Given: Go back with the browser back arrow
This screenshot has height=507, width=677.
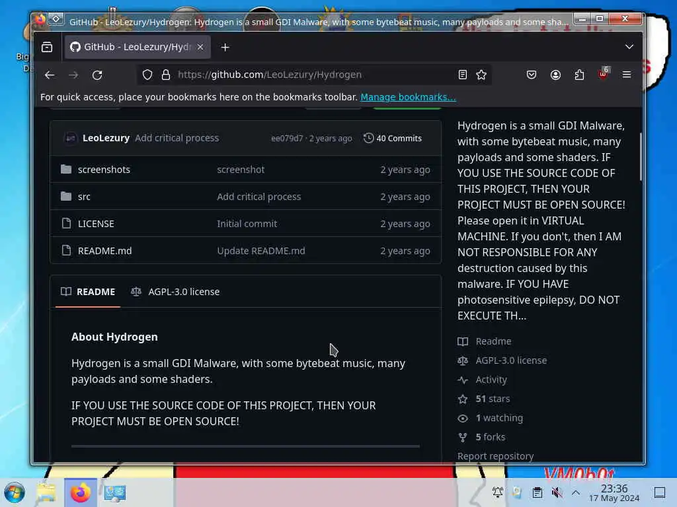Looking at the screenshot, I should 50,75.
